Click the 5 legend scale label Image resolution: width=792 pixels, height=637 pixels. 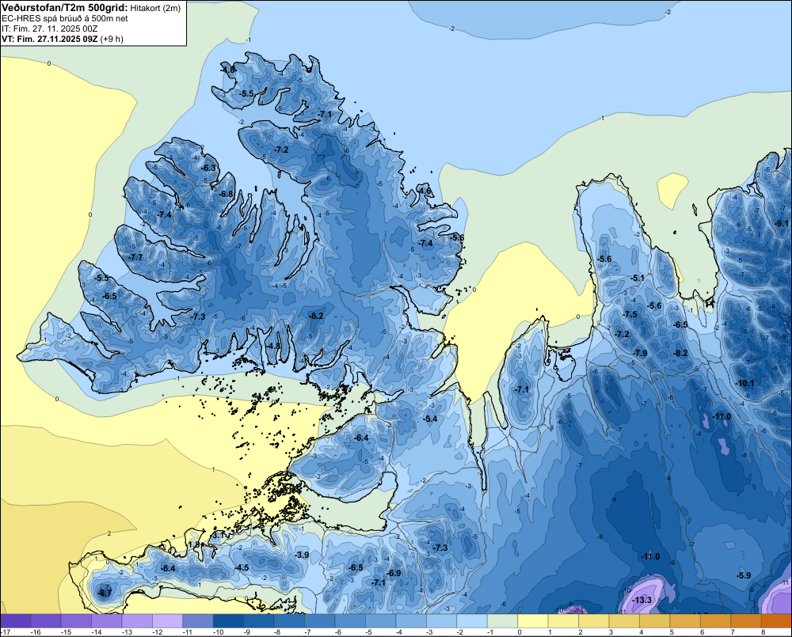[672, 632]
